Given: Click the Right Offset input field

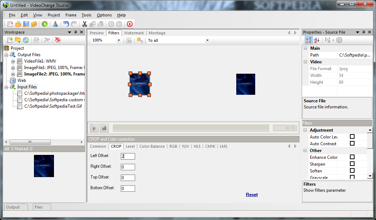Looking at the screenshot, I should [x=128, y=167].
